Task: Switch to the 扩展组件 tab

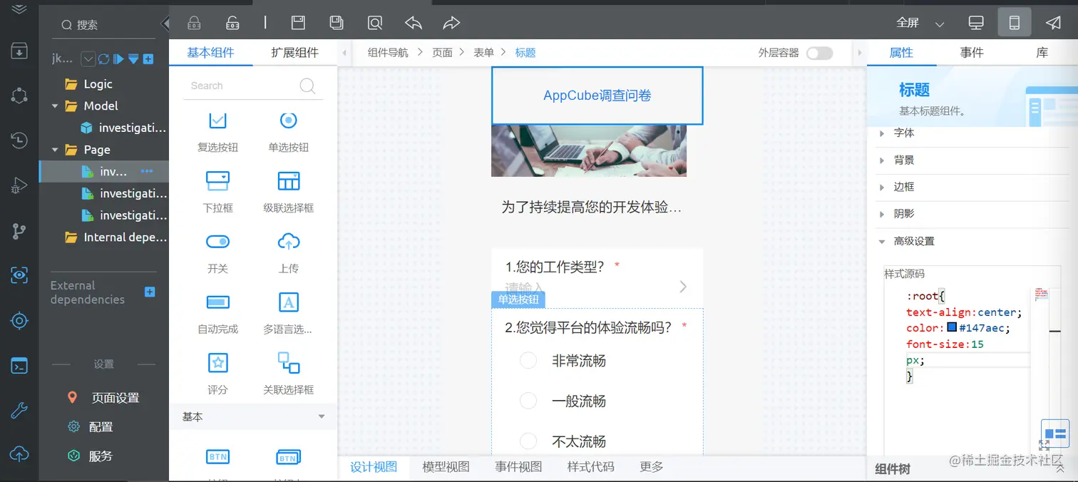Action: click(294, 53)
